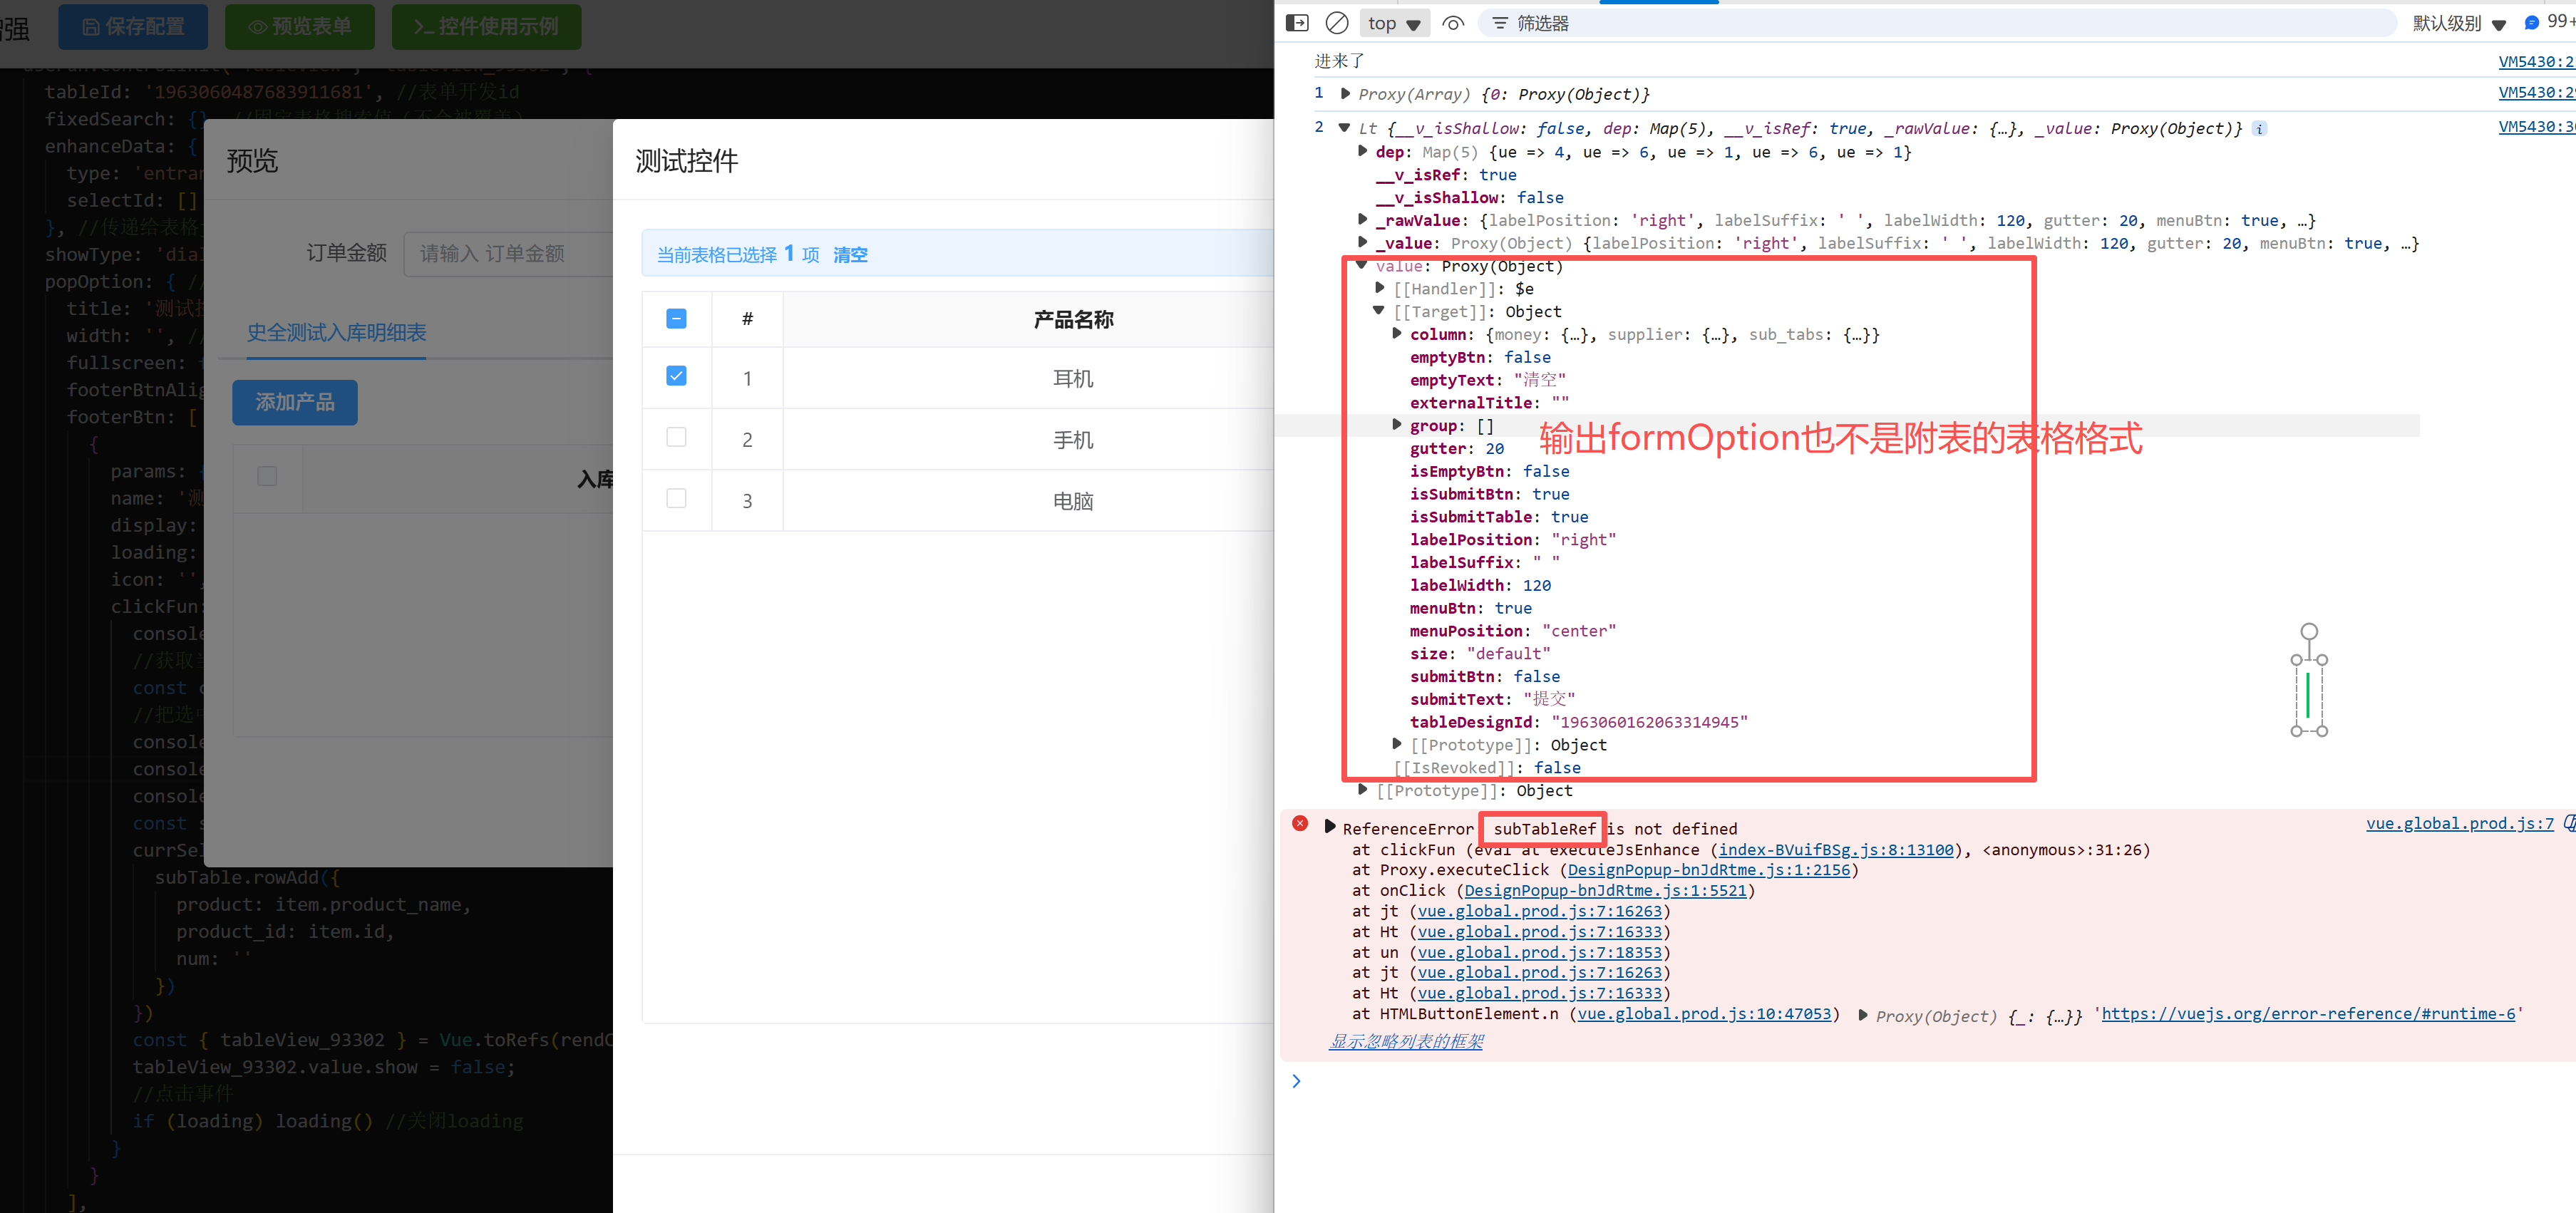
Task: Click the info badge after Proxy(Object) line
Action: click(x=2260, y=128)
